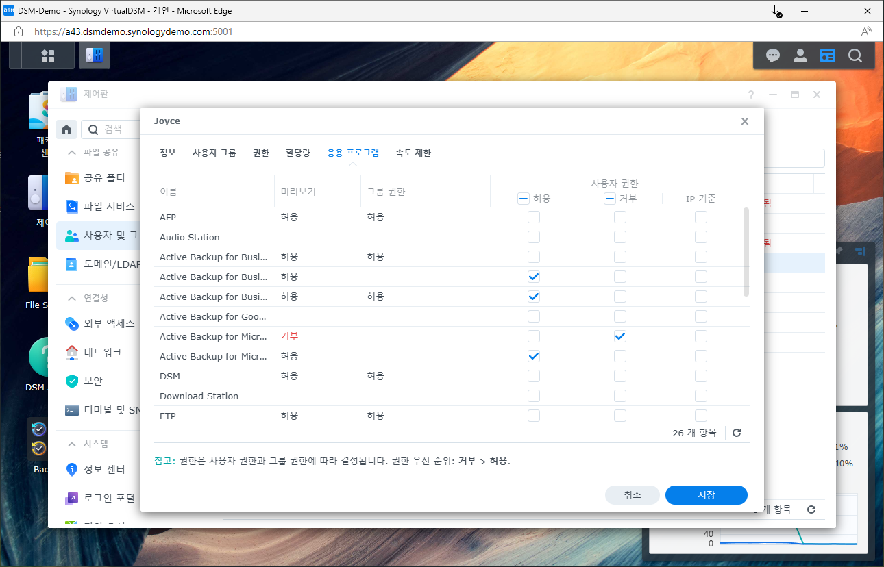
Task: Click the red 거부 preview text
Action: click(289, 336)
